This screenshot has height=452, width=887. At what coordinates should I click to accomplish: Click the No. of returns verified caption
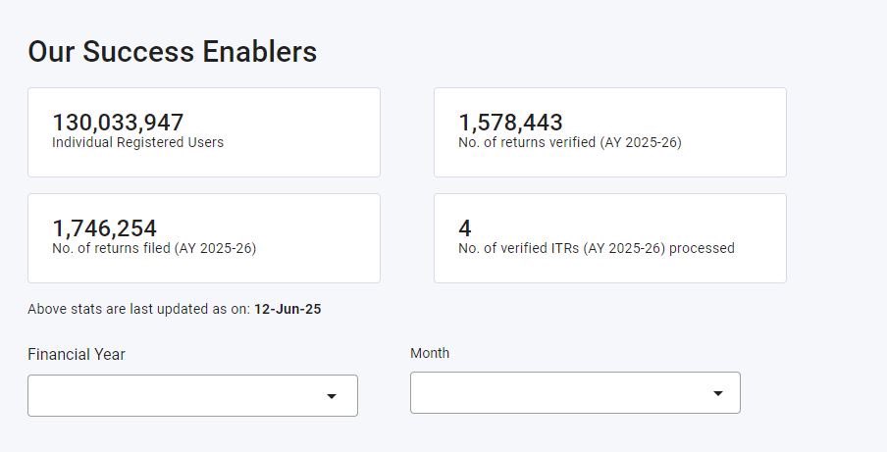(x=569, y=143)
